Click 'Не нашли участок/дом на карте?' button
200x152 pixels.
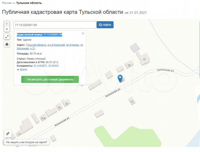click(x=27, y=142)
